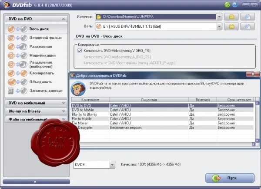Viewport: 261px width, 189px height.
Task: Browse source folder with folder icon button
Action: pos(231,16)
